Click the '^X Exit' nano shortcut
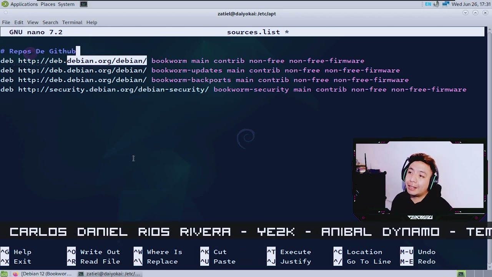This screenshot has height=277, width=492. 16,262
